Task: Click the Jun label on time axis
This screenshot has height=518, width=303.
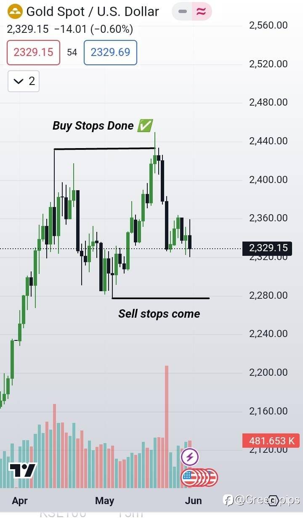Action: (193, 500)
